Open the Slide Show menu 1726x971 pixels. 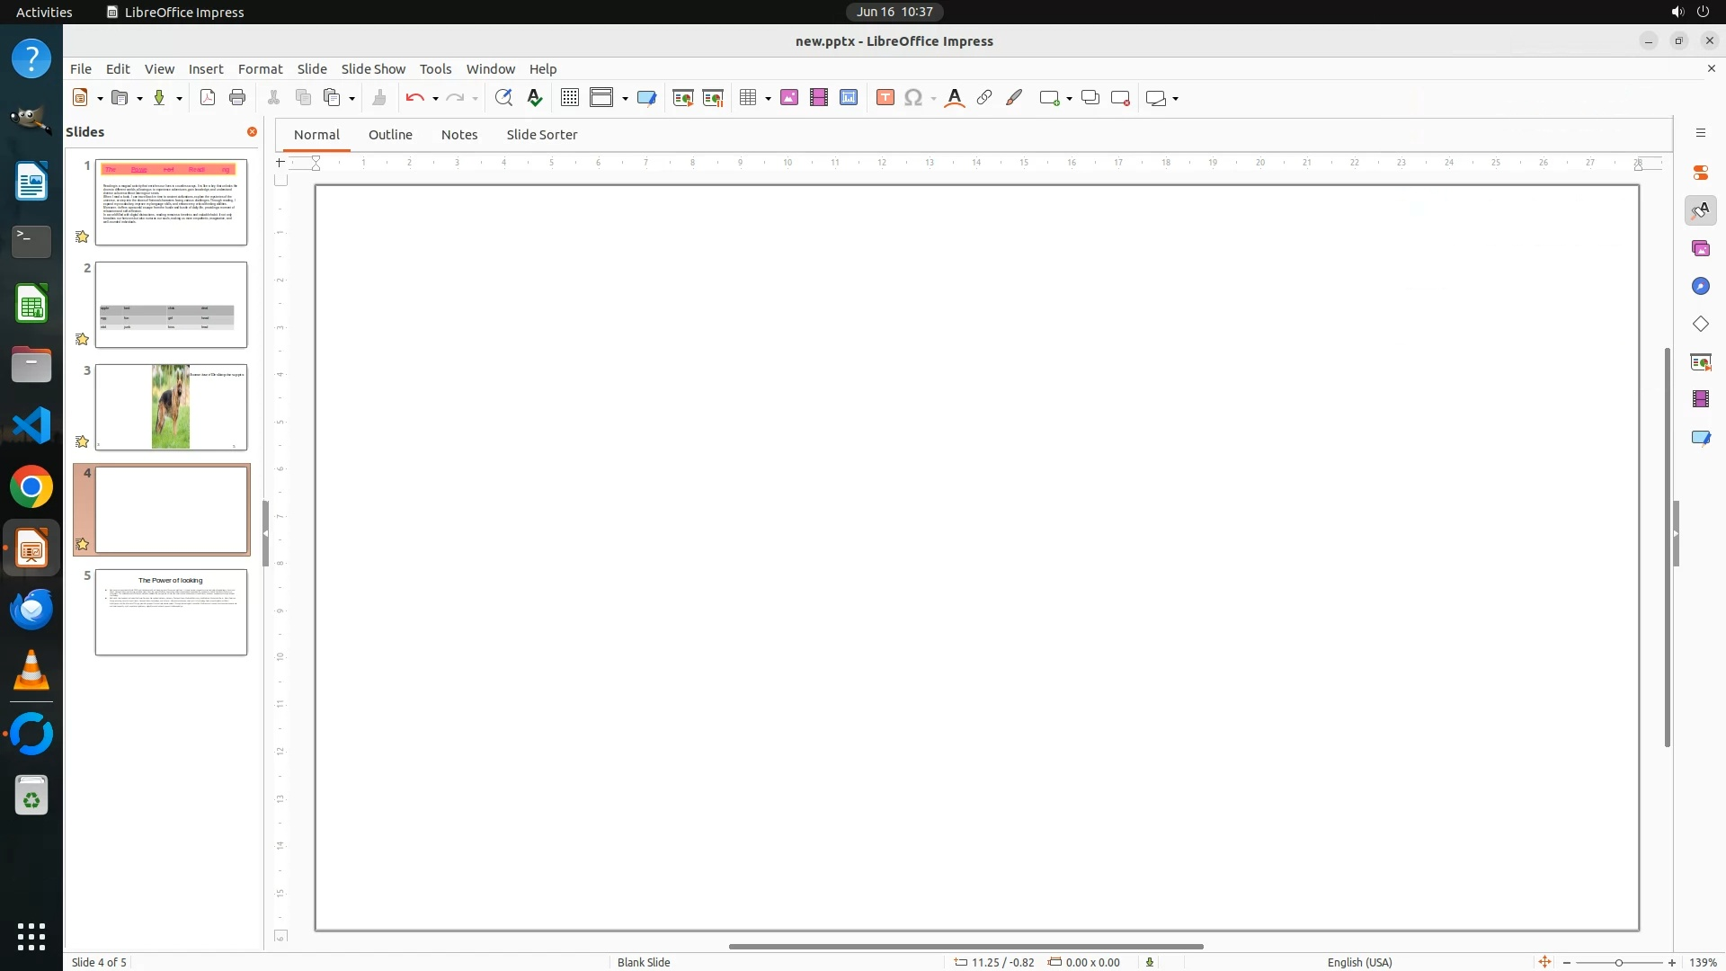pos(373,69)
